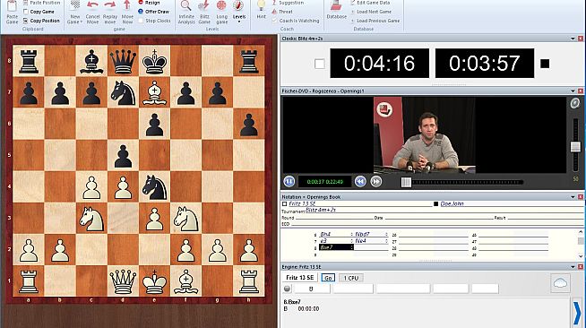
Task: Click the white bishop on e7
Action: (154, 92)
